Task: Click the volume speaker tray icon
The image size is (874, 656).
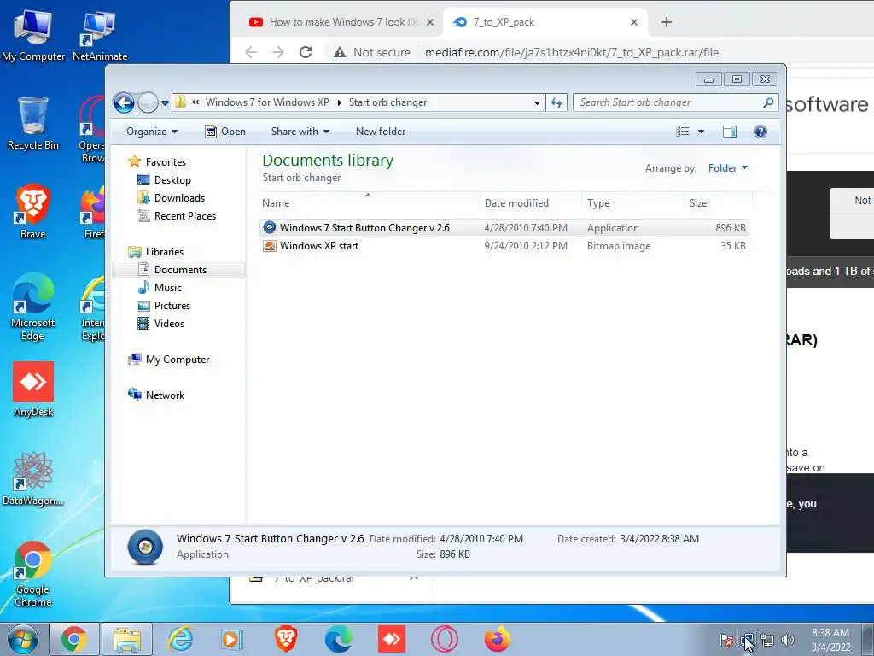Action: click(x=788, y=640)
